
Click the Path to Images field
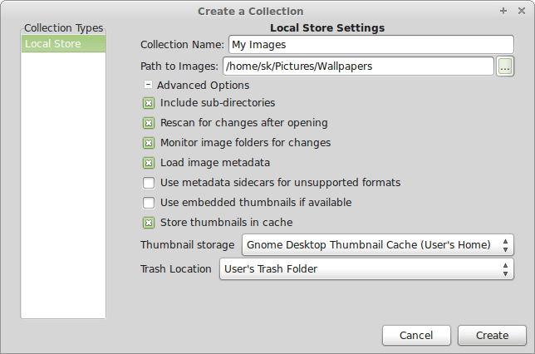[x=359, y=66]
